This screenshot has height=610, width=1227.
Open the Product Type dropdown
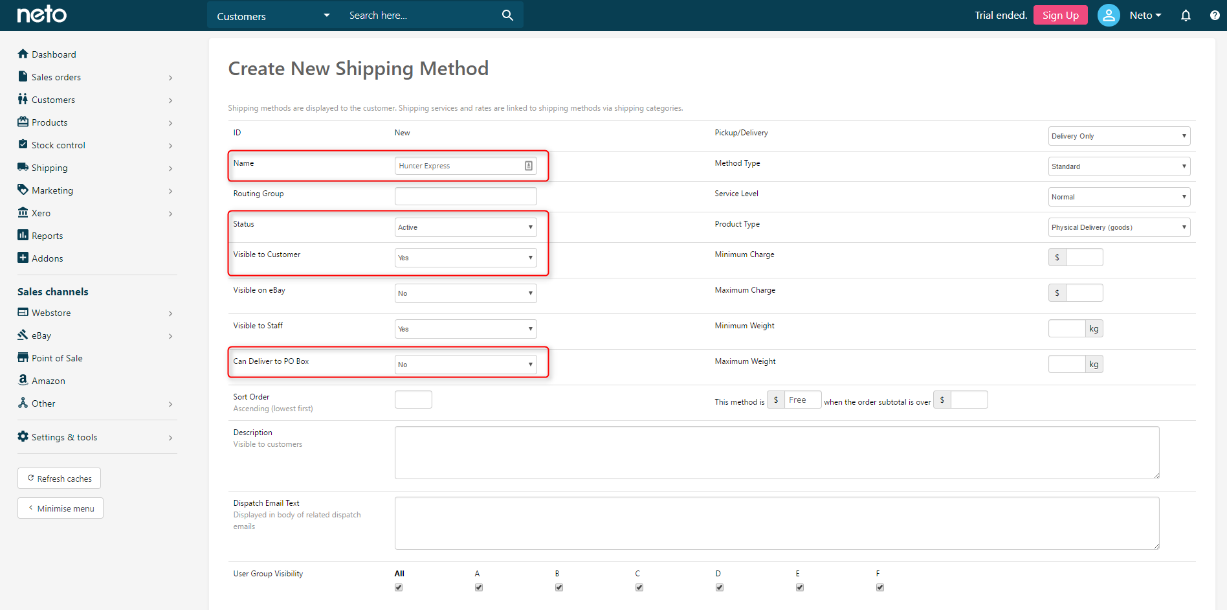[1120, 227]
